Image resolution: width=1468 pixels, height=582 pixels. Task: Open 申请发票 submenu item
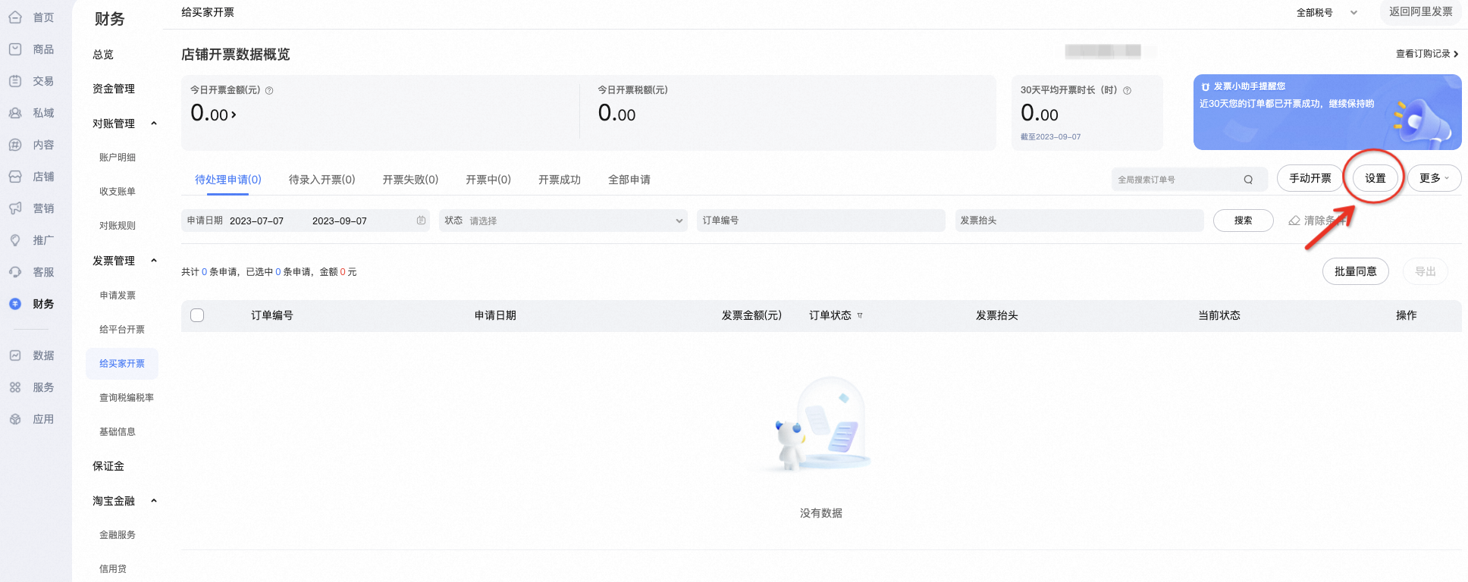click(118, 296)
